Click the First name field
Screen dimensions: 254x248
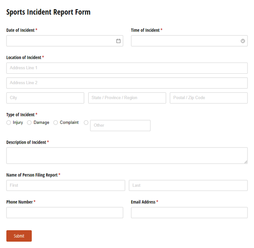(x=65, y=185)
